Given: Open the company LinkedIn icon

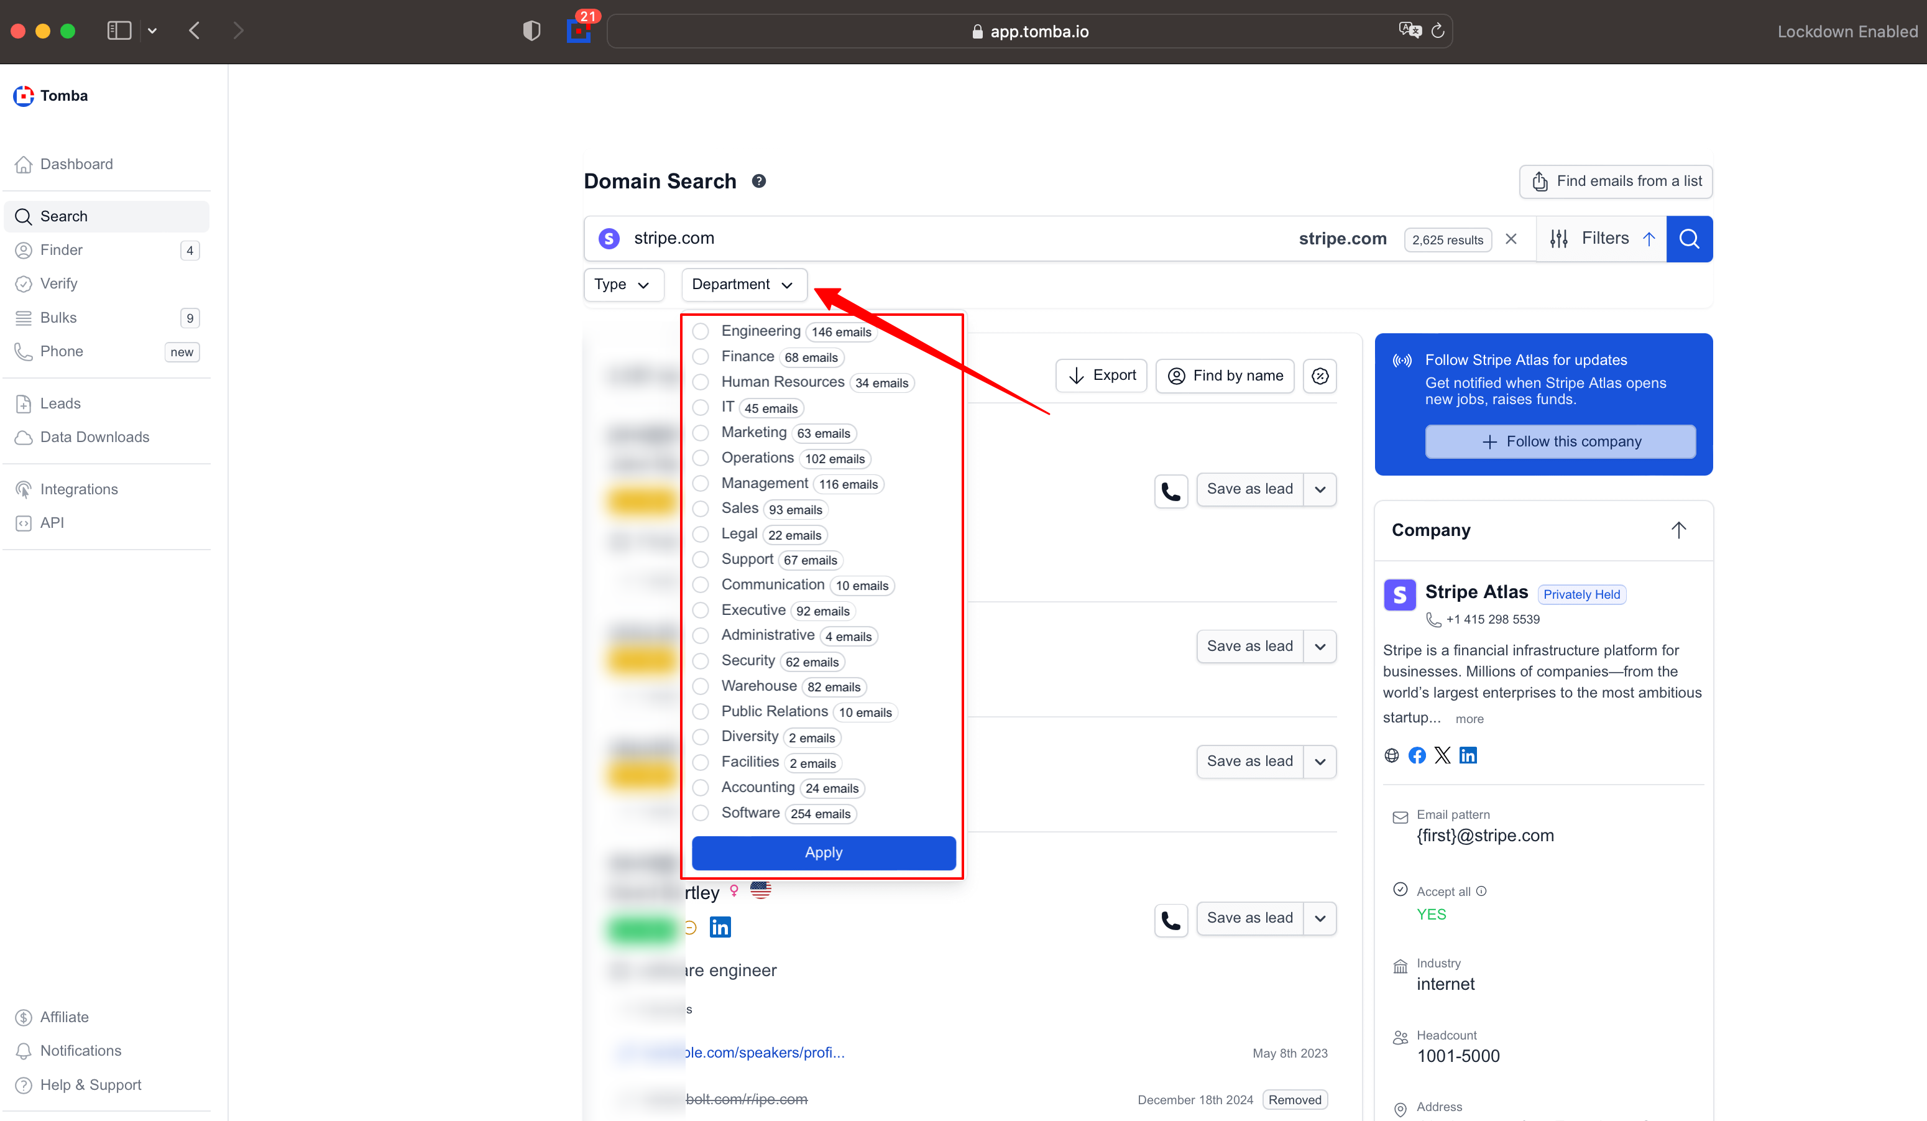Looking at the screenshot, I should pos(1468,755).
